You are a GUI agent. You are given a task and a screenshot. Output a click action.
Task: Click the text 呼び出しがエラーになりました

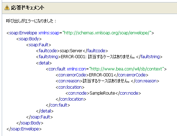pyautogui.click(x=30, y=21)
